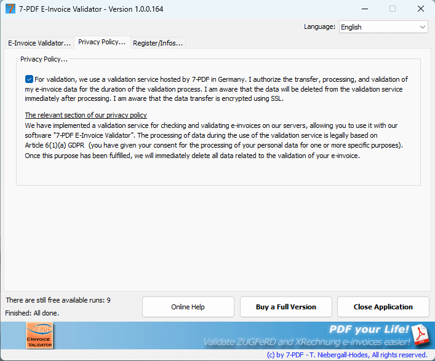The height and width of the screenshot is (361, 435).
Task: Click the 7-PDF E-Invoice Validator logo
Action: 39,335
